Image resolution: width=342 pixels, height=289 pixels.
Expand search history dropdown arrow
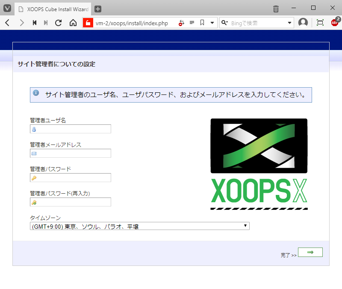click(290, 23)
